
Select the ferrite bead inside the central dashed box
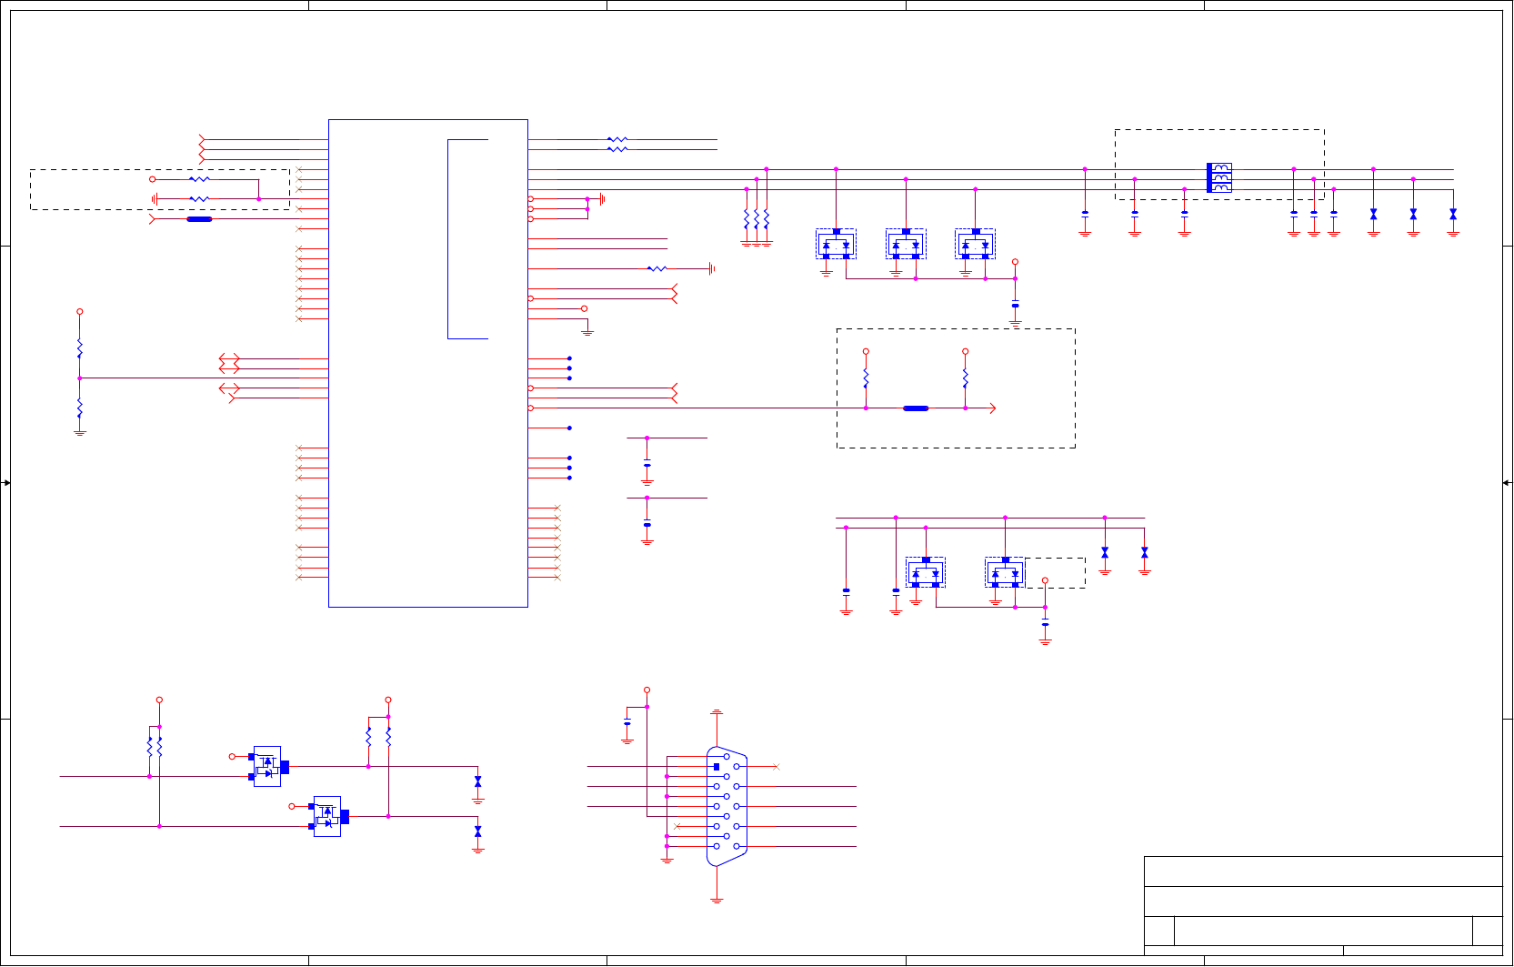(x=916, y=408)
